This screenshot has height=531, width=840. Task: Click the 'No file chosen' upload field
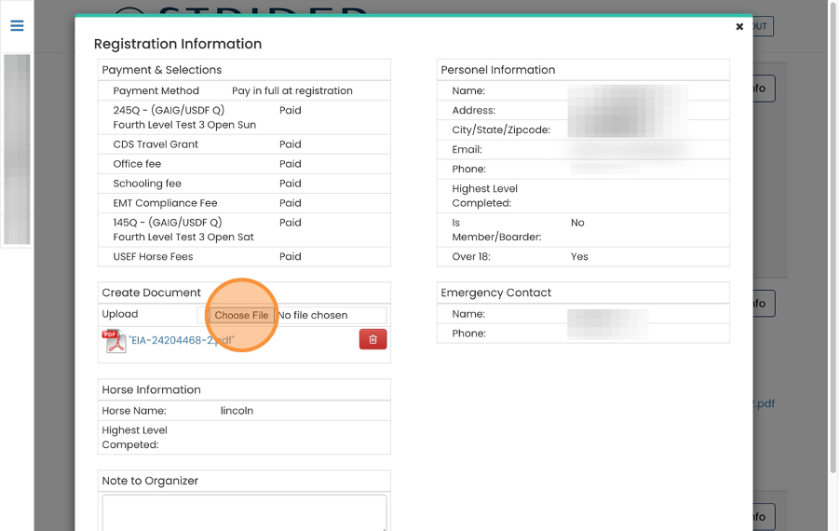pos(330,316)
